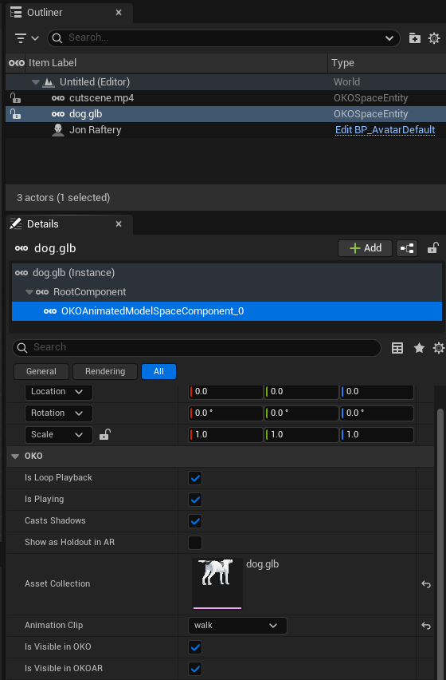Open Outliner settings gear
The width and height of the screenshot is (446, 680).
(434, 38)
